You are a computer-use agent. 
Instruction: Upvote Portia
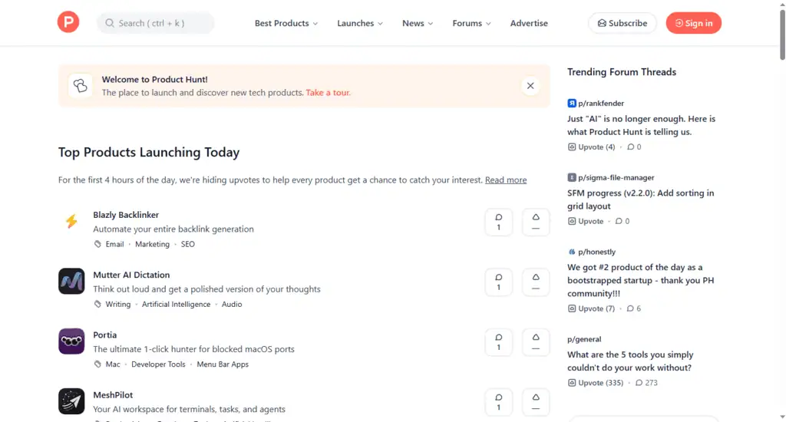click(536, 342)
